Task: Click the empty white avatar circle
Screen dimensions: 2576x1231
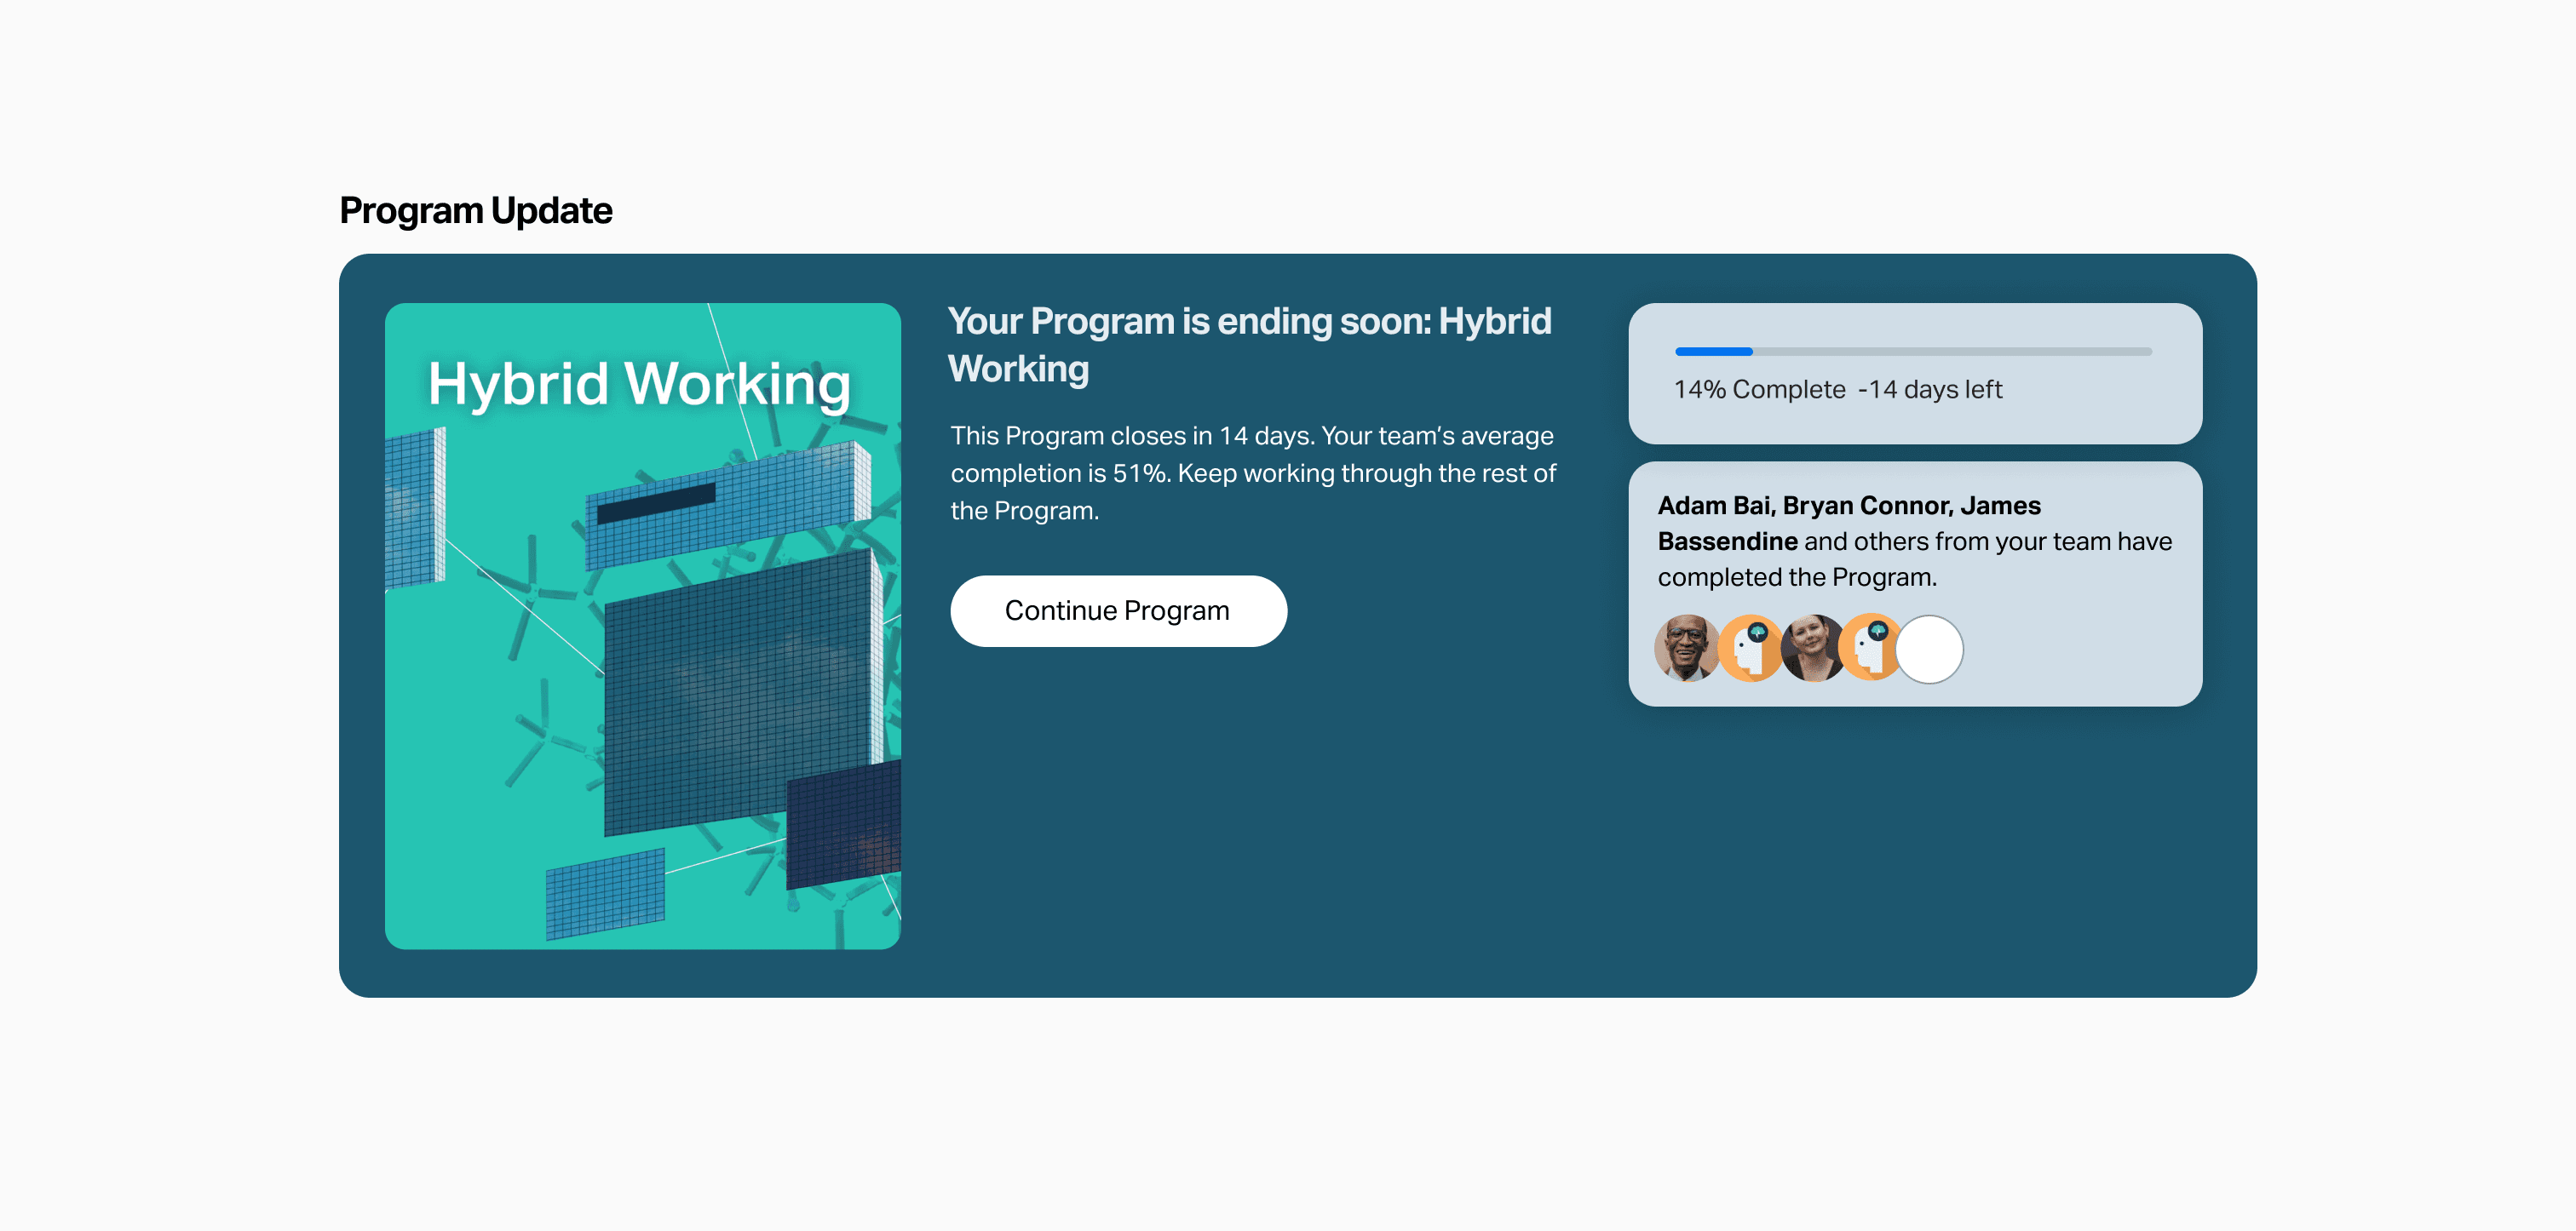Action: (1930, 650)
